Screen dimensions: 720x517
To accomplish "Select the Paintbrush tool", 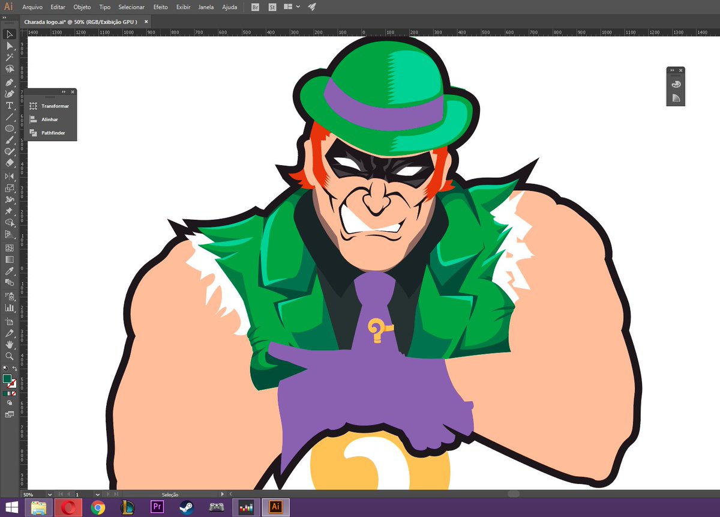I will (x=10, y=140).
